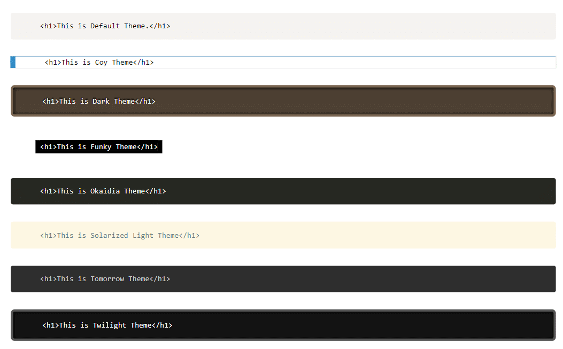Screen dimensions: 563x349
Task: Click the black-highlighted Funky Theme code
Action: tap(98, 147)
